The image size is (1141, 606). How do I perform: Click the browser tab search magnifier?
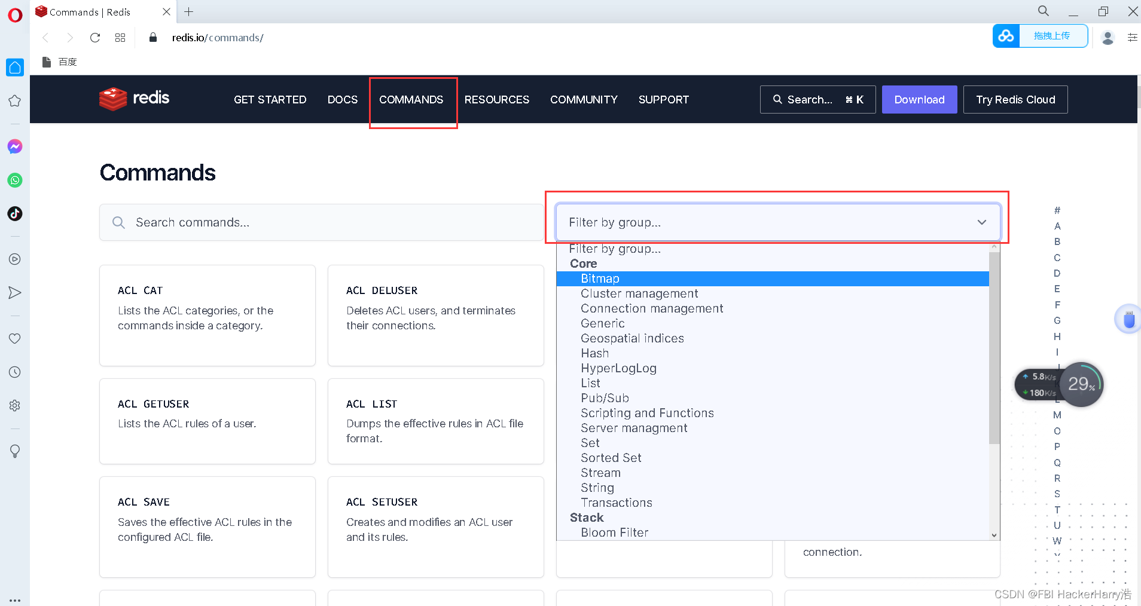click(1044, 11)
